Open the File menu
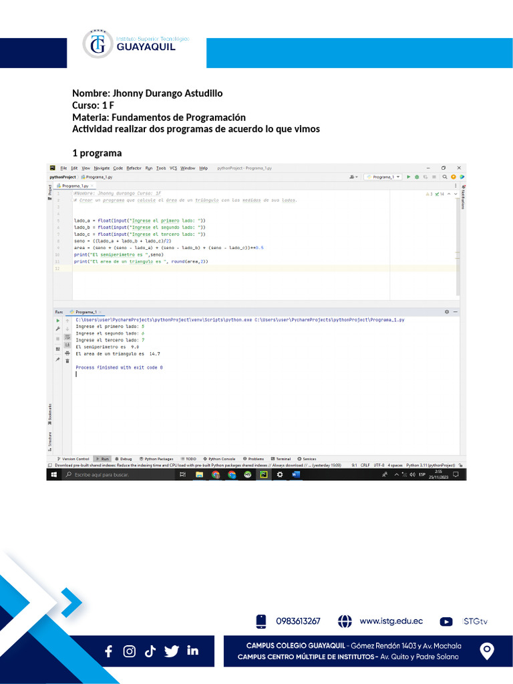The width and height of the screenshot is (513, 684). [x=63, y=168]
